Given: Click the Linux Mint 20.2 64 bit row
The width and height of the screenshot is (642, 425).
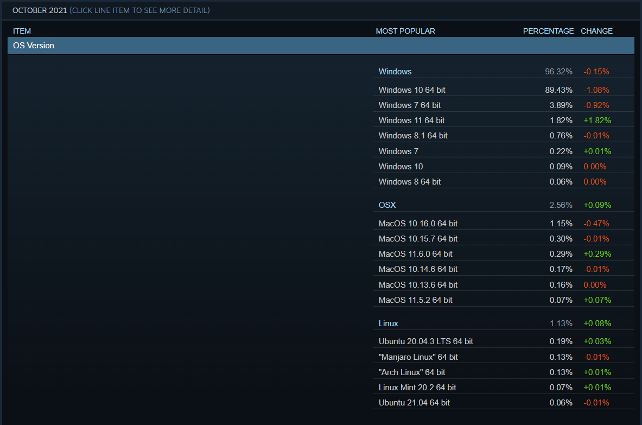Looking at the screenshot, I should coord(504,388).
